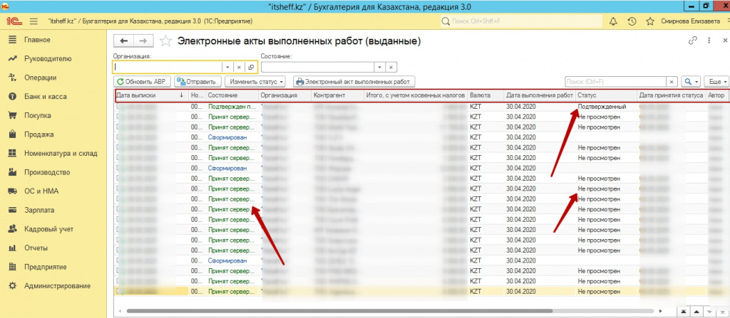Image resolution: width=730 pixels, height=318 pixels.
Task: Sort by Статус column header
Action: (x=607, y=95)
